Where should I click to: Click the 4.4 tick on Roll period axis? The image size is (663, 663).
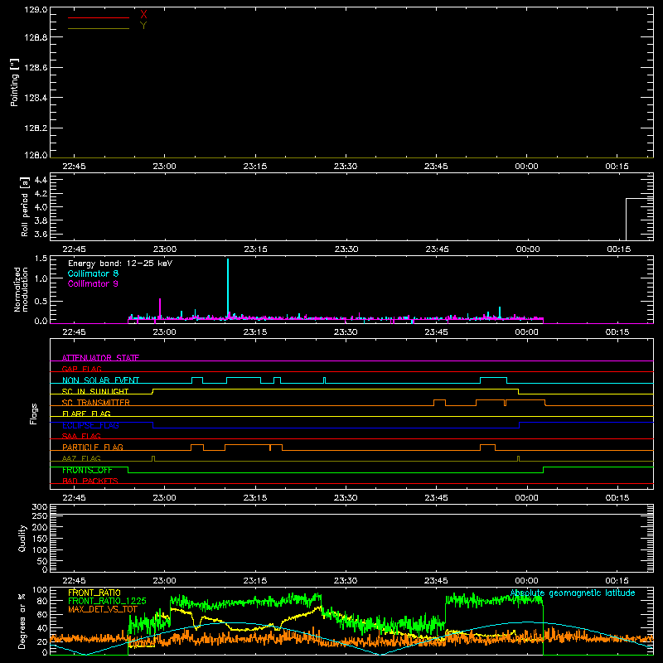tap(41, 180)
